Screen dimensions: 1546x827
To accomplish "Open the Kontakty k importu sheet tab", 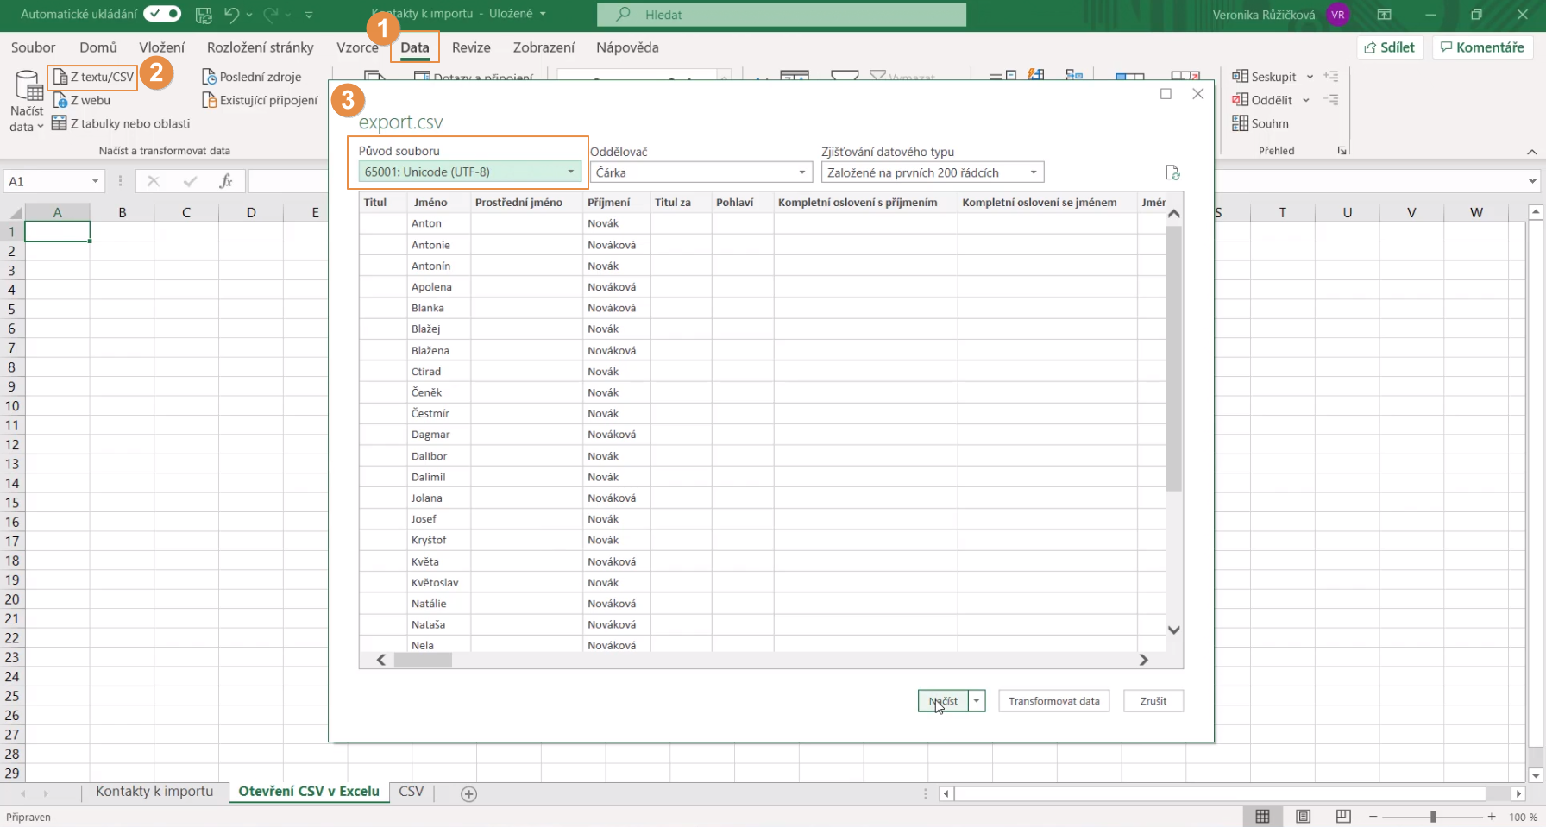I will pos(154,792).
